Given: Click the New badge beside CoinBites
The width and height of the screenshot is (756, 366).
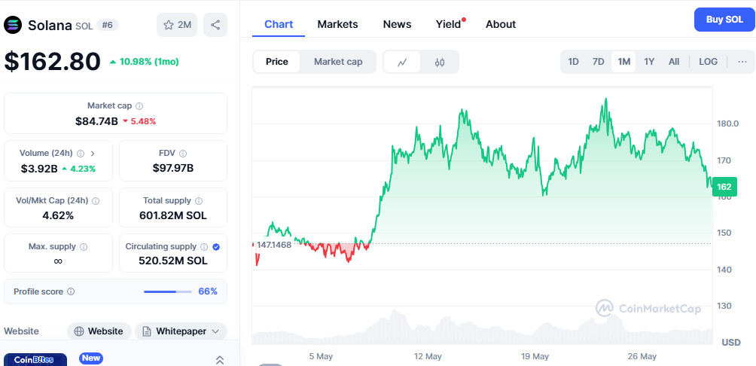Looking at the screenshot, I should [90, 358].
